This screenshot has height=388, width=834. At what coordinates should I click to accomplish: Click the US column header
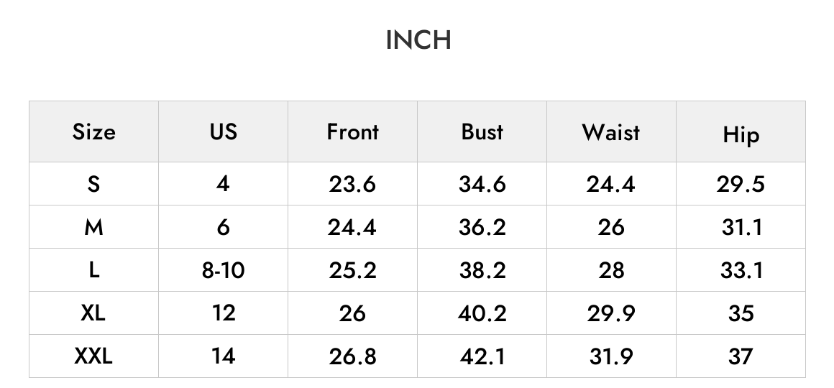(x=224, y=131)
